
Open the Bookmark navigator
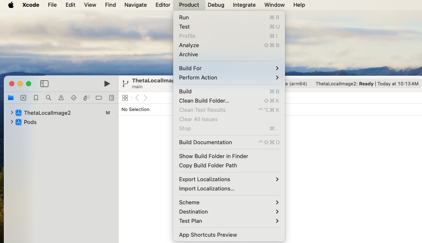pyautogui.click(x=36, y=98)
